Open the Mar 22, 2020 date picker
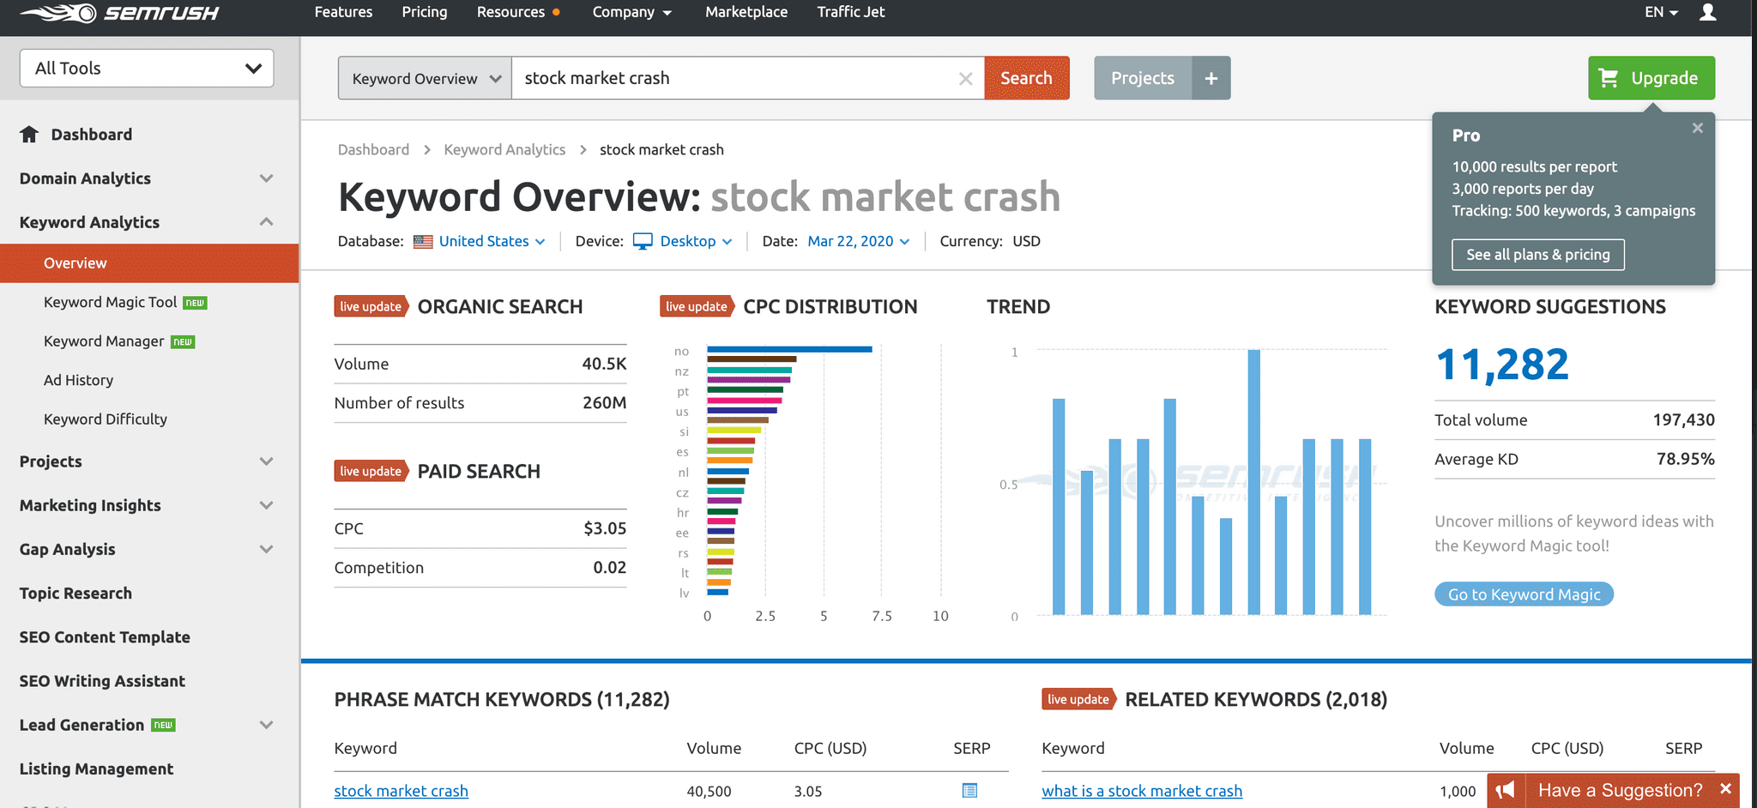 858,242
